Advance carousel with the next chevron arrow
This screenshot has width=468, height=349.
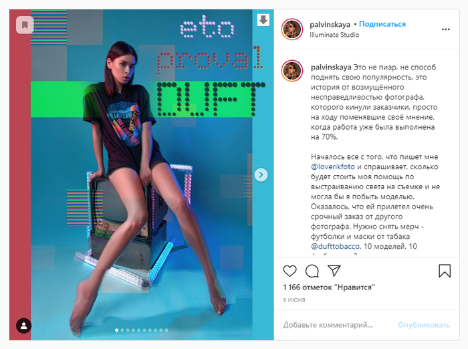[261, 174]
